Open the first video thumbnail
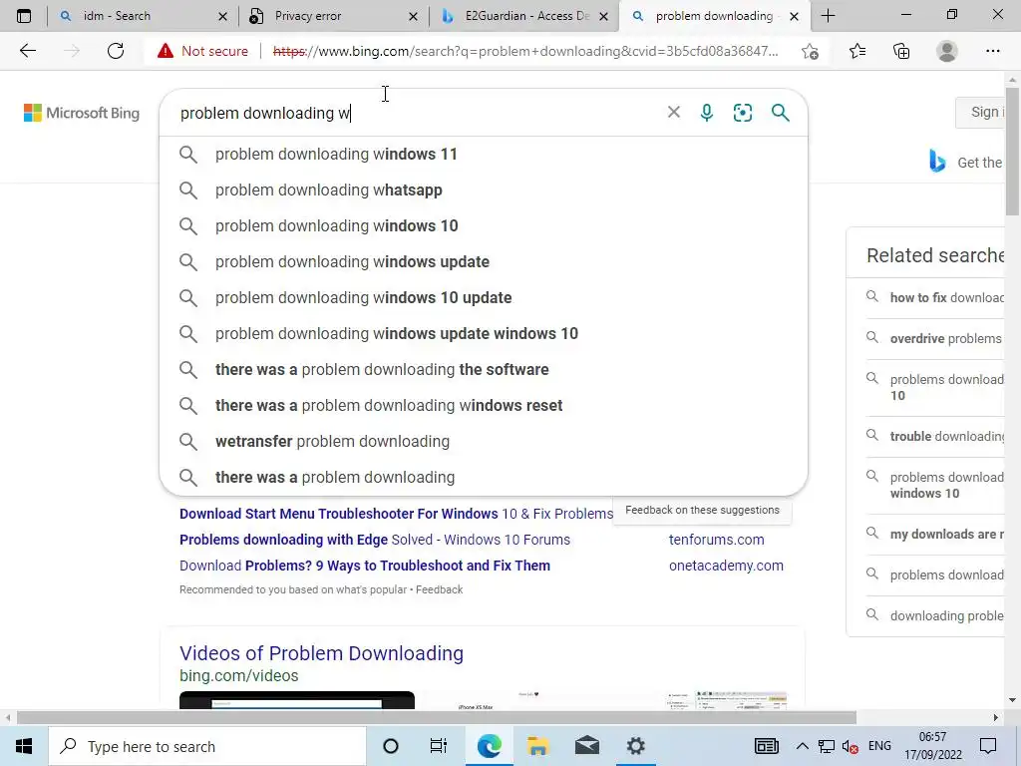Viewport: 1021px width, 766px height. coord(297,700)
